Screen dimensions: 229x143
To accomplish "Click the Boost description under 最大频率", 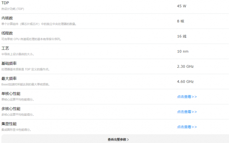I will (26, 84).
